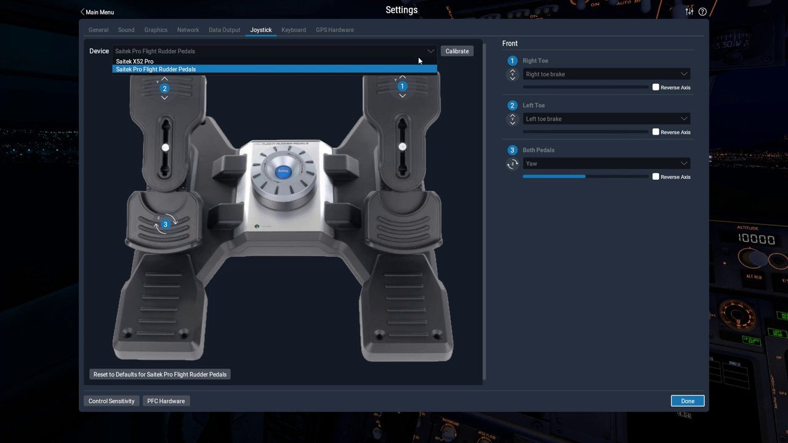The image size is (788, 443).
Task: Click the Yaw axis level bar
Action: click(x=585, y=177)
